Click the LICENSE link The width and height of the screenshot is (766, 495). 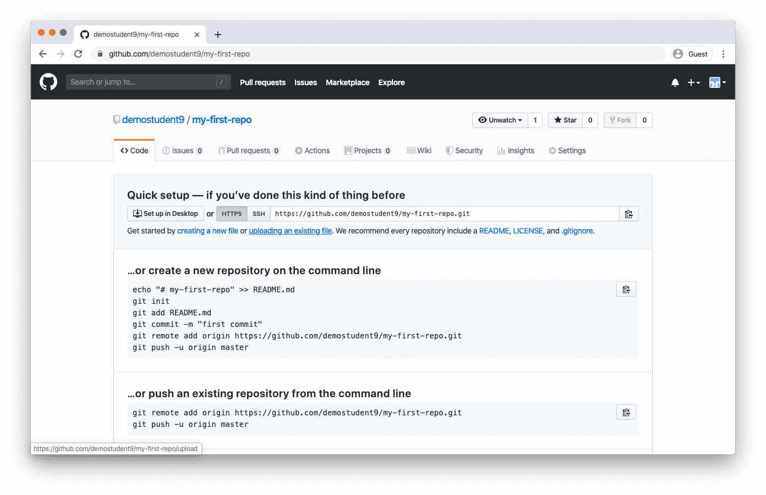pos(528,231)
